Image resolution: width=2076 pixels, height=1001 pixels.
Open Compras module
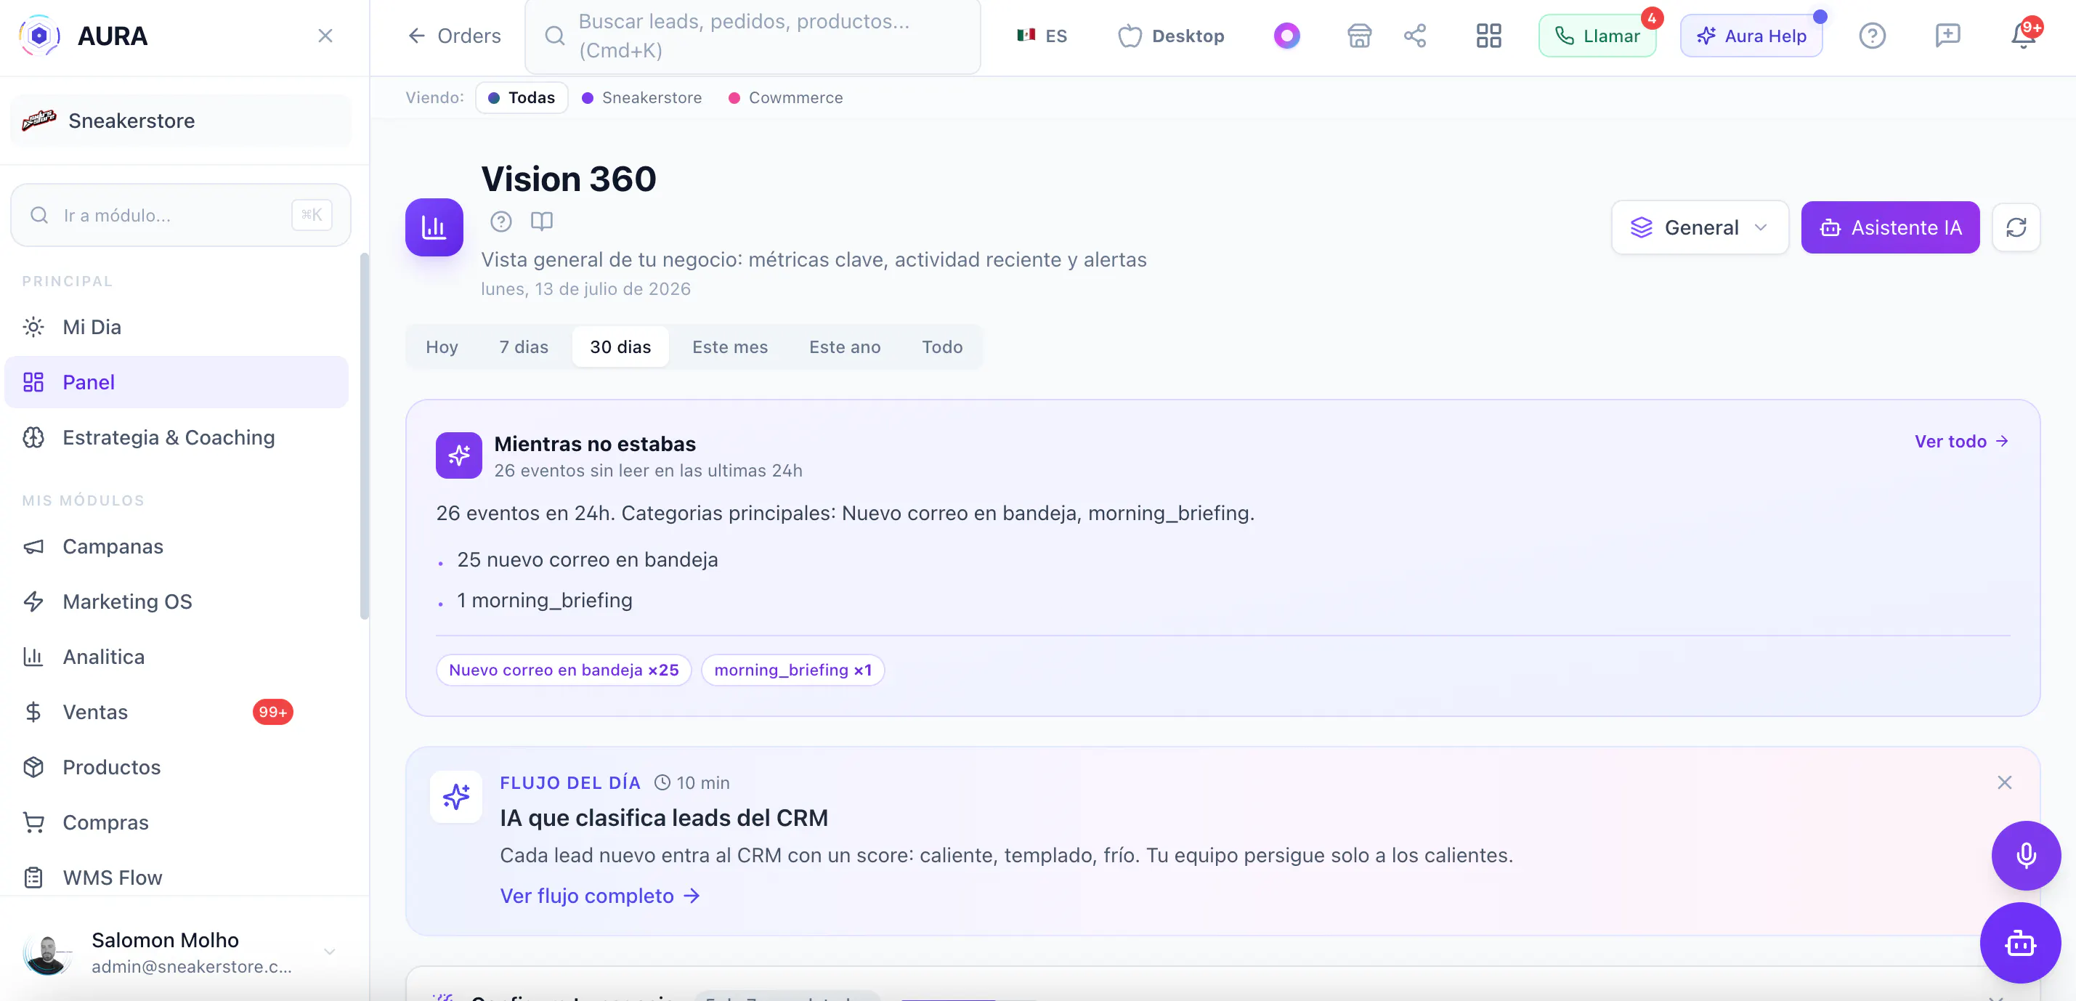(177, 822)
